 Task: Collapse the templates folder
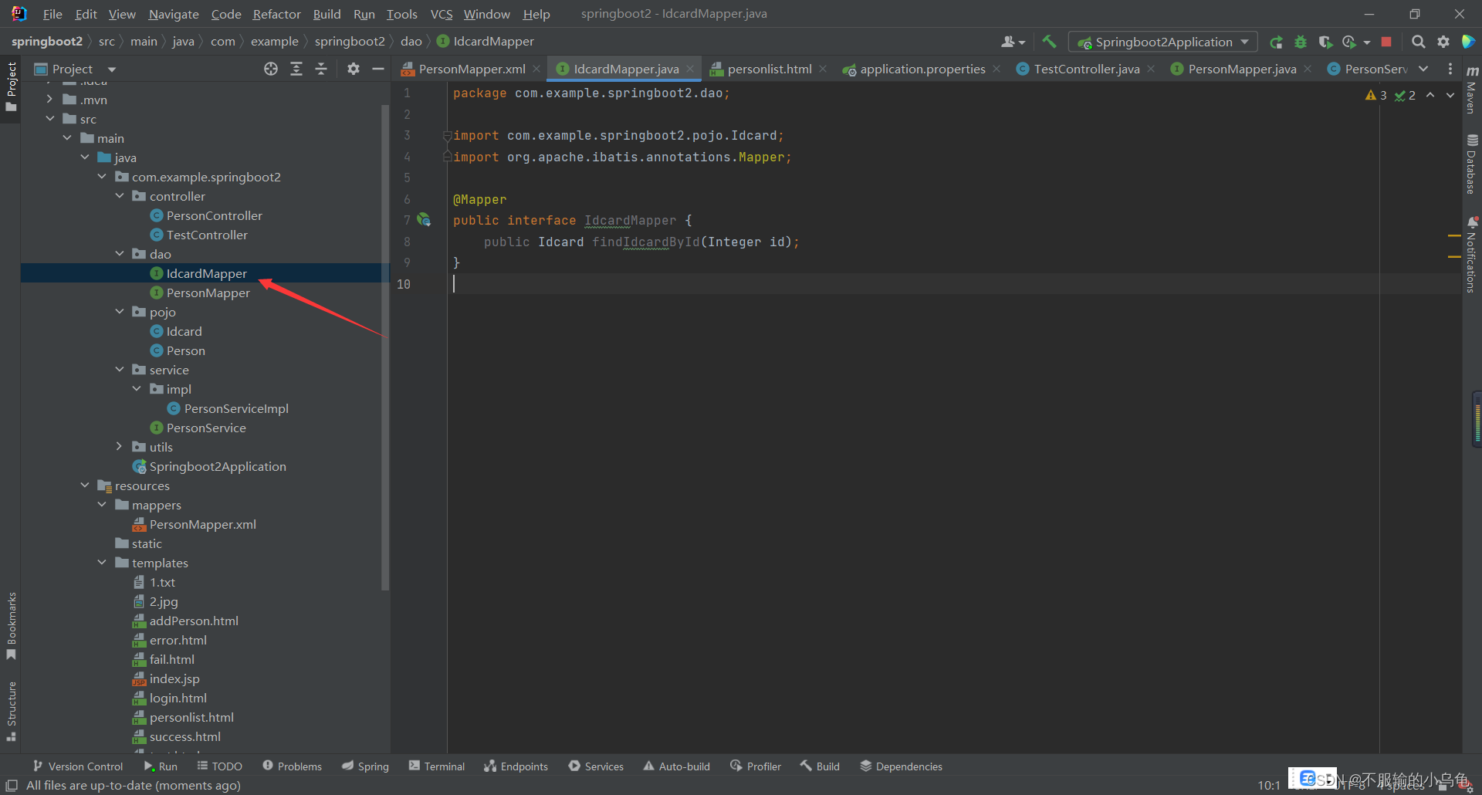pyautogui.click(x=102, y=563)
